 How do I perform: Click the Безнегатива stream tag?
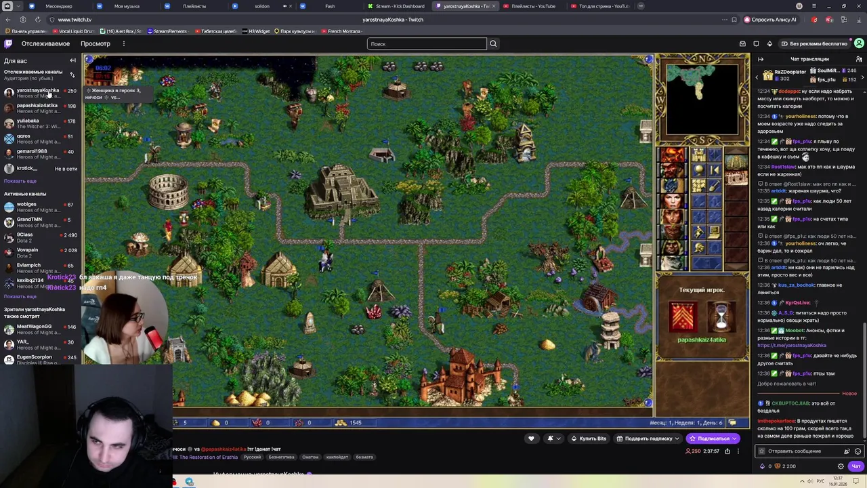click(281, 457)
